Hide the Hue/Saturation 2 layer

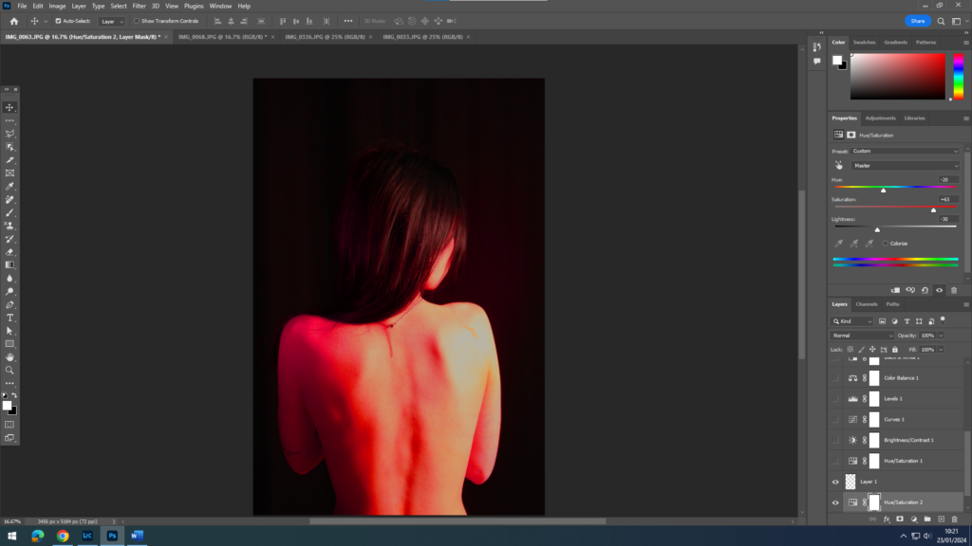pos(835,502)
